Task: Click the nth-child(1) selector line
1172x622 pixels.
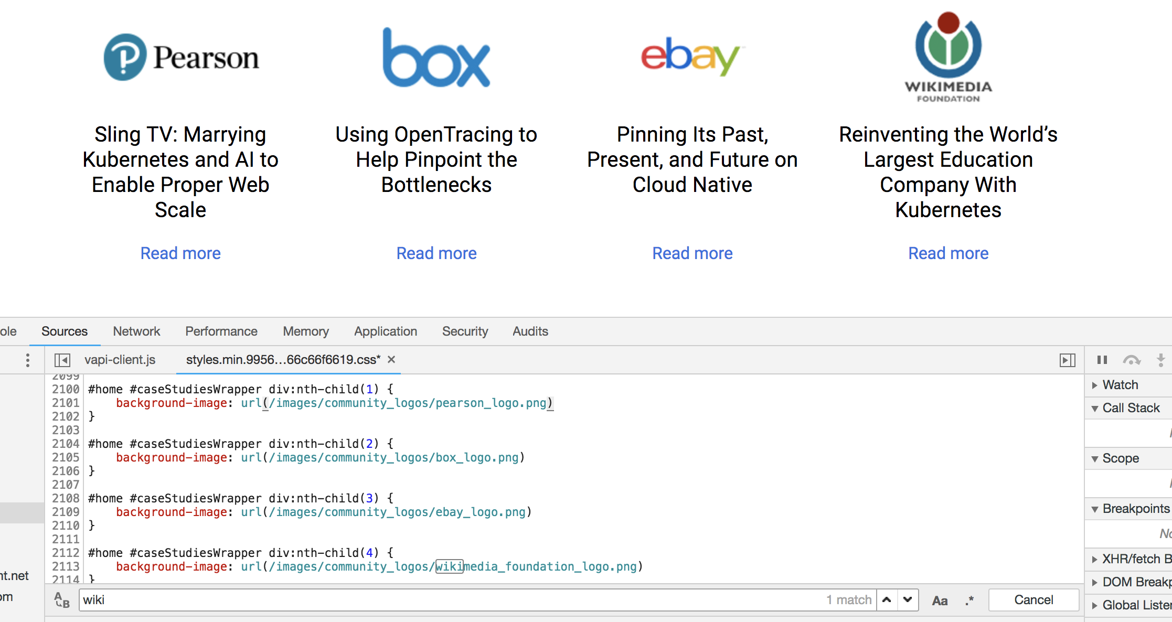Action: tap(241, 389)
